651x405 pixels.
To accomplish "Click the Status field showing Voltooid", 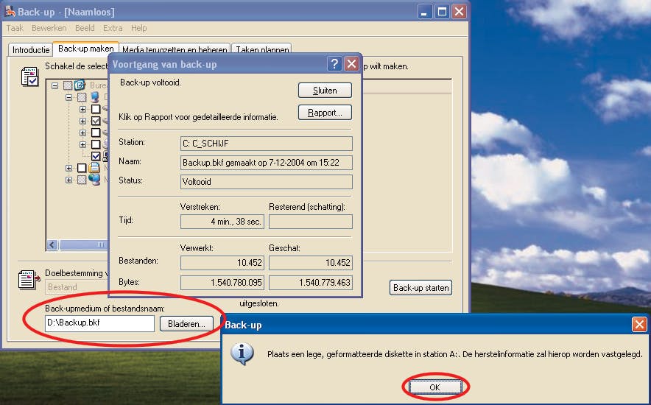I will pyautogui.click(x=266, y=182).
